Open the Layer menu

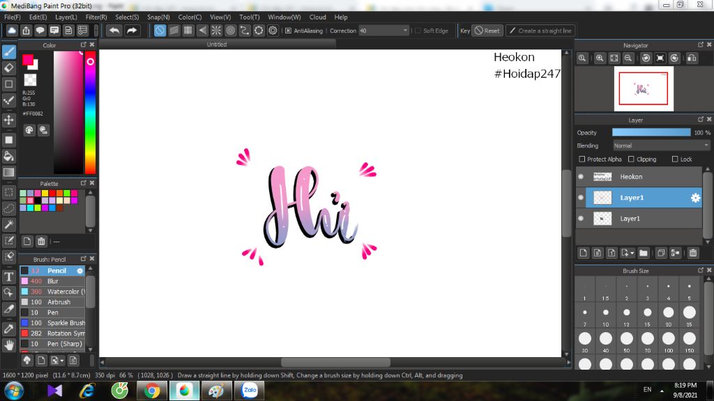pos(66,17)
